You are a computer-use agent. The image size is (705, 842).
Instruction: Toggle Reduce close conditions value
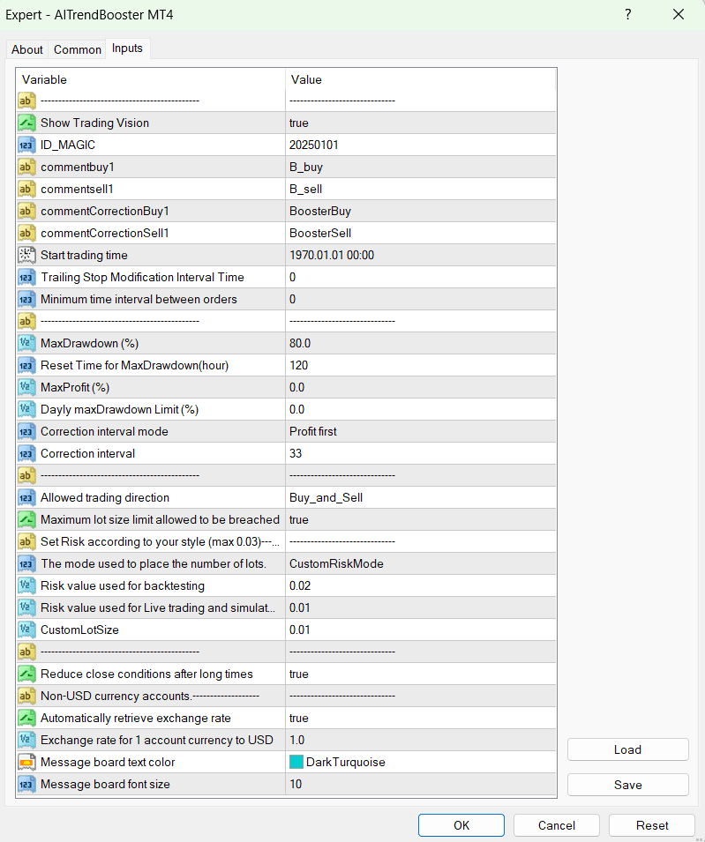[421, 674]
